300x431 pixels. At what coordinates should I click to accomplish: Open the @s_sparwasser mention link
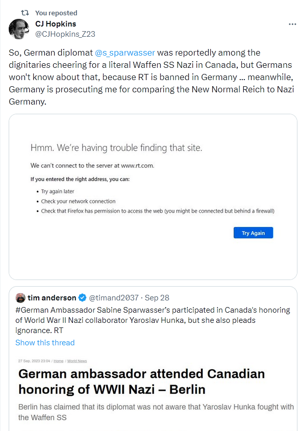[125, 53]
